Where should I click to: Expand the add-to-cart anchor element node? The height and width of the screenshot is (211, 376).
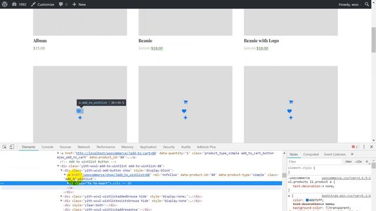[x=58, y=153]
